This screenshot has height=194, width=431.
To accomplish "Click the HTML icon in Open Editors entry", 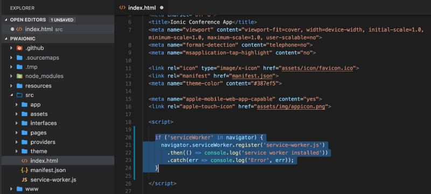I will (19, 29).
